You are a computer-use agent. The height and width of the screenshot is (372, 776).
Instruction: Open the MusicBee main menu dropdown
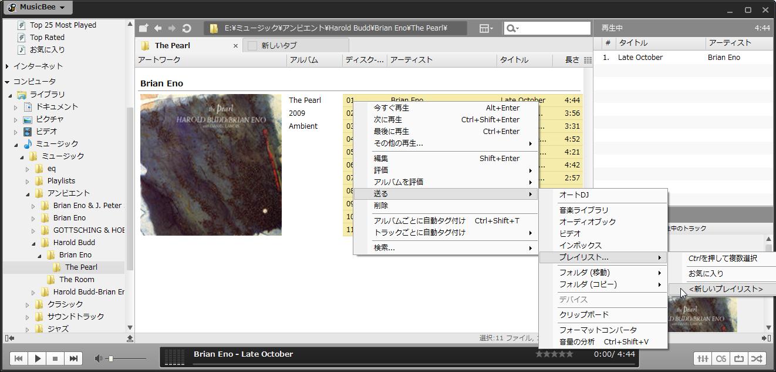(x=37, y=8)
